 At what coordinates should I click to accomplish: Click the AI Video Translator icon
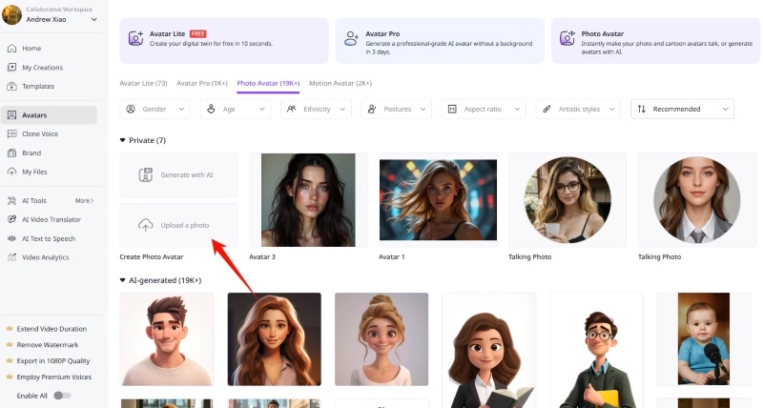(x=11, y=219)
